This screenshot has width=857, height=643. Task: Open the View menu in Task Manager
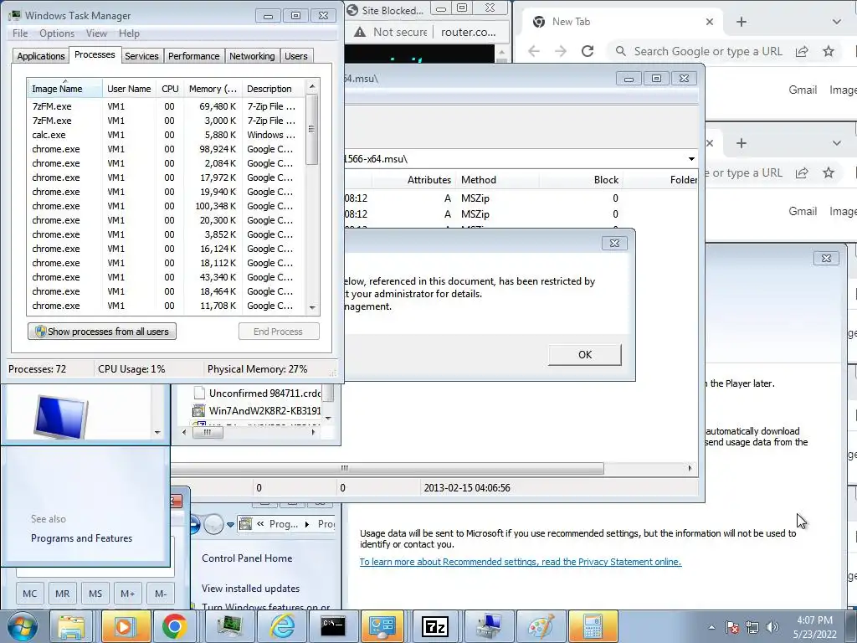pos(96,33)
